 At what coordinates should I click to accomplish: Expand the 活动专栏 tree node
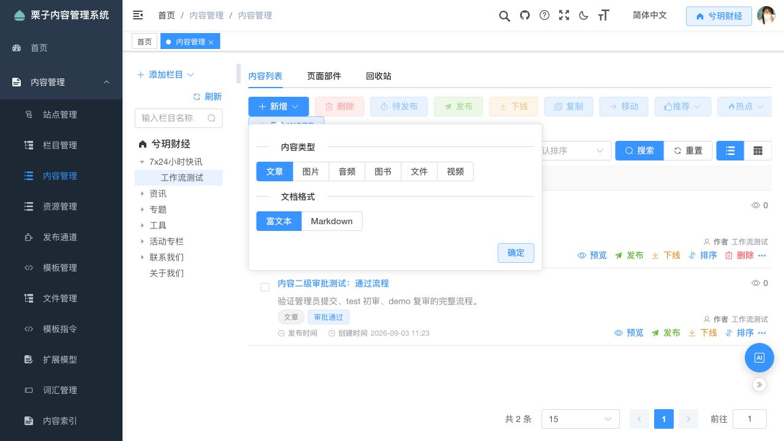[x=143, y=241]
